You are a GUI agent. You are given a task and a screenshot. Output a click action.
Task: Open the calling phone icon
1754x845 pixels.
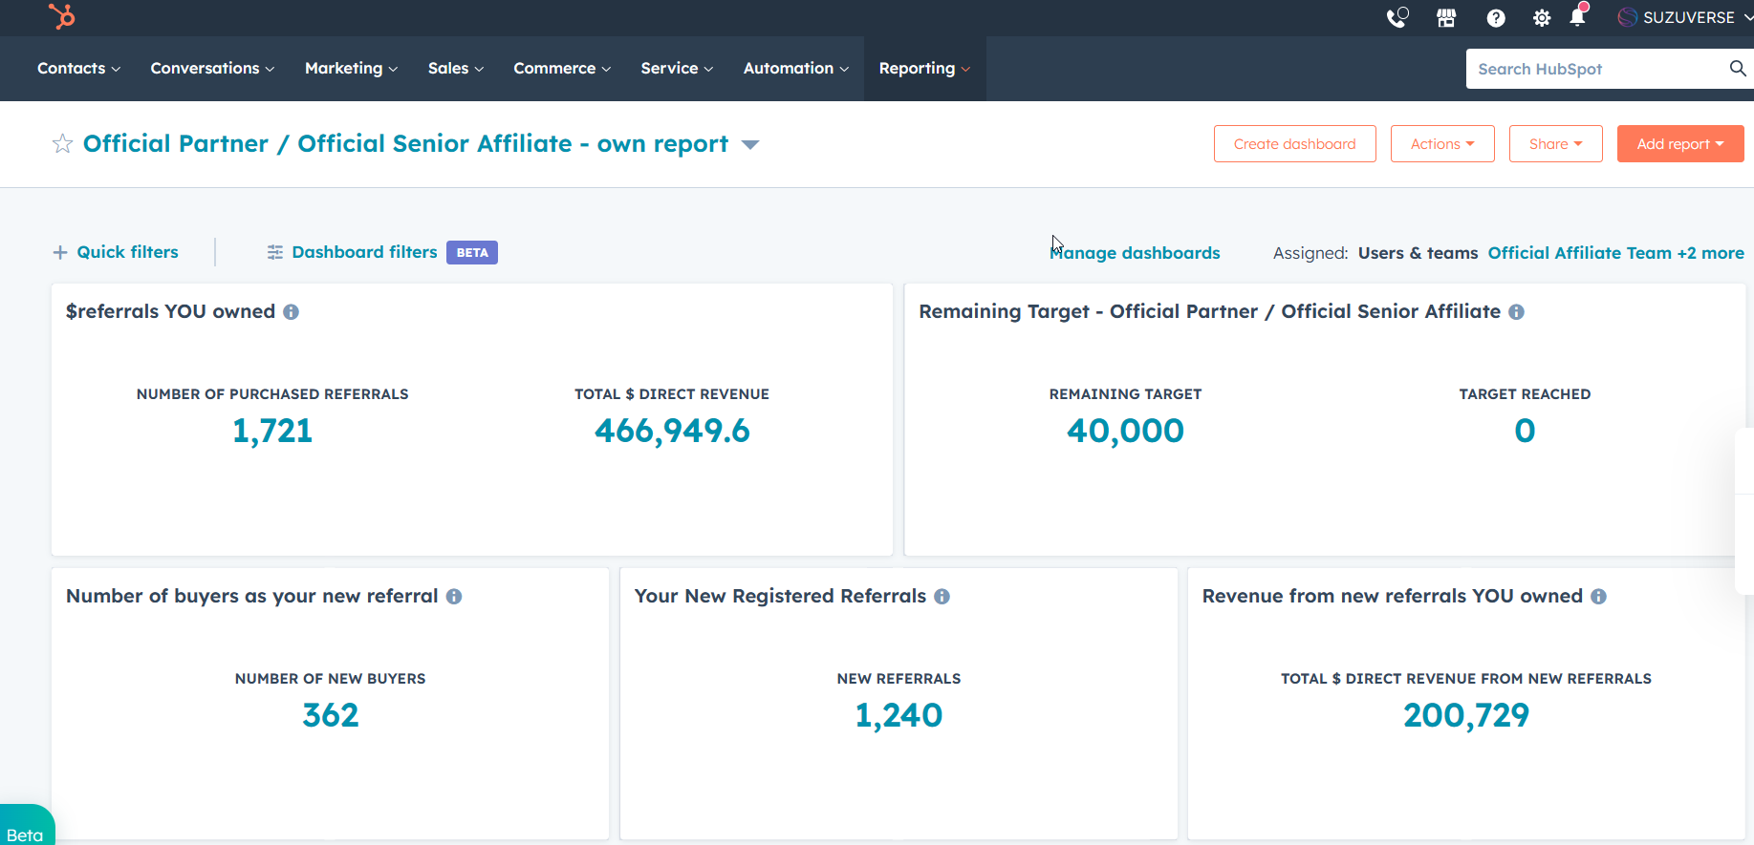coord(1397,18)
